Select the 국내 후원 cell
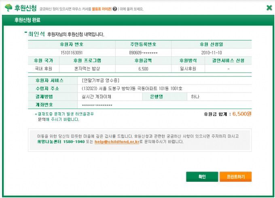 point(44,69)
